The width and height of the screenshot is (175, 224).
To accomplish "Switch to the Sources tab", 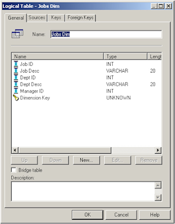I will 37,18.
